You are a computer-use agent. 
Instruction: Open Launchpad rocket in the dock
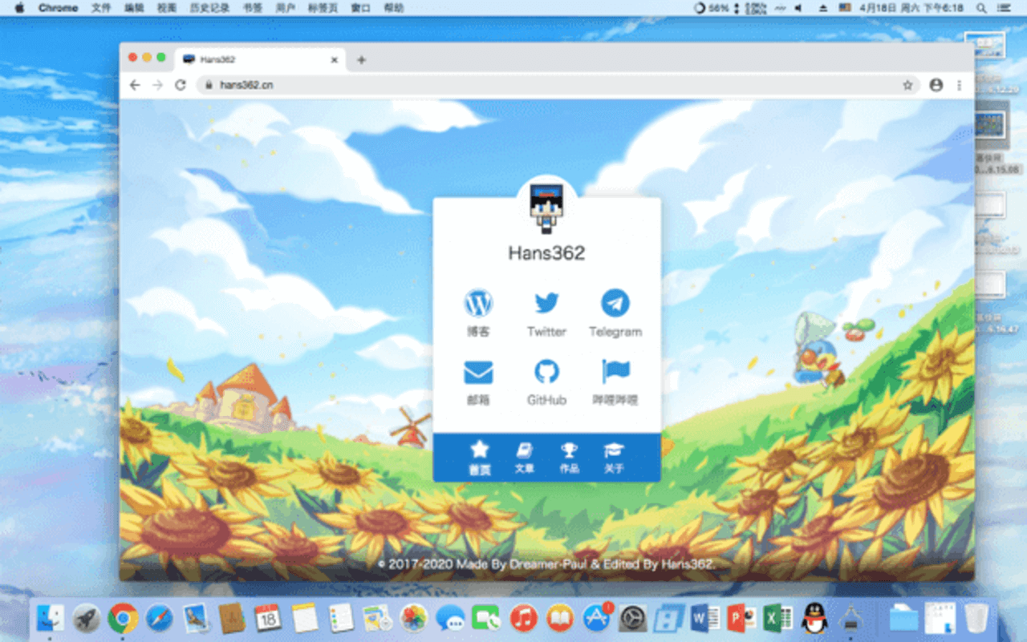tap(87, 618)
